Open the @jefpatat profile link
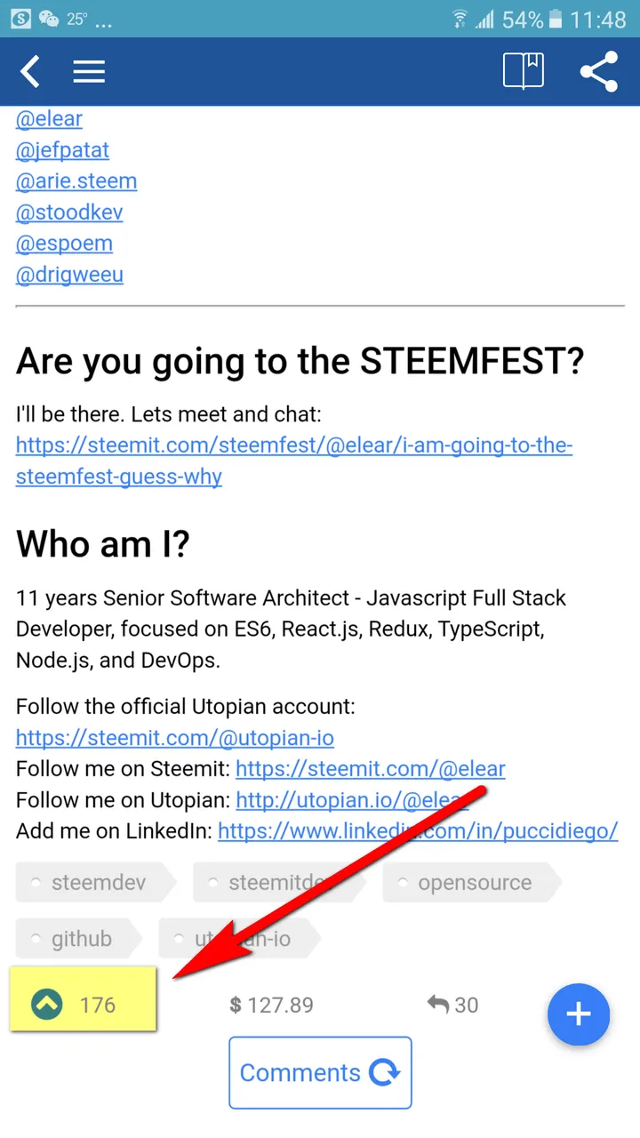 click(x=62, y=149)
